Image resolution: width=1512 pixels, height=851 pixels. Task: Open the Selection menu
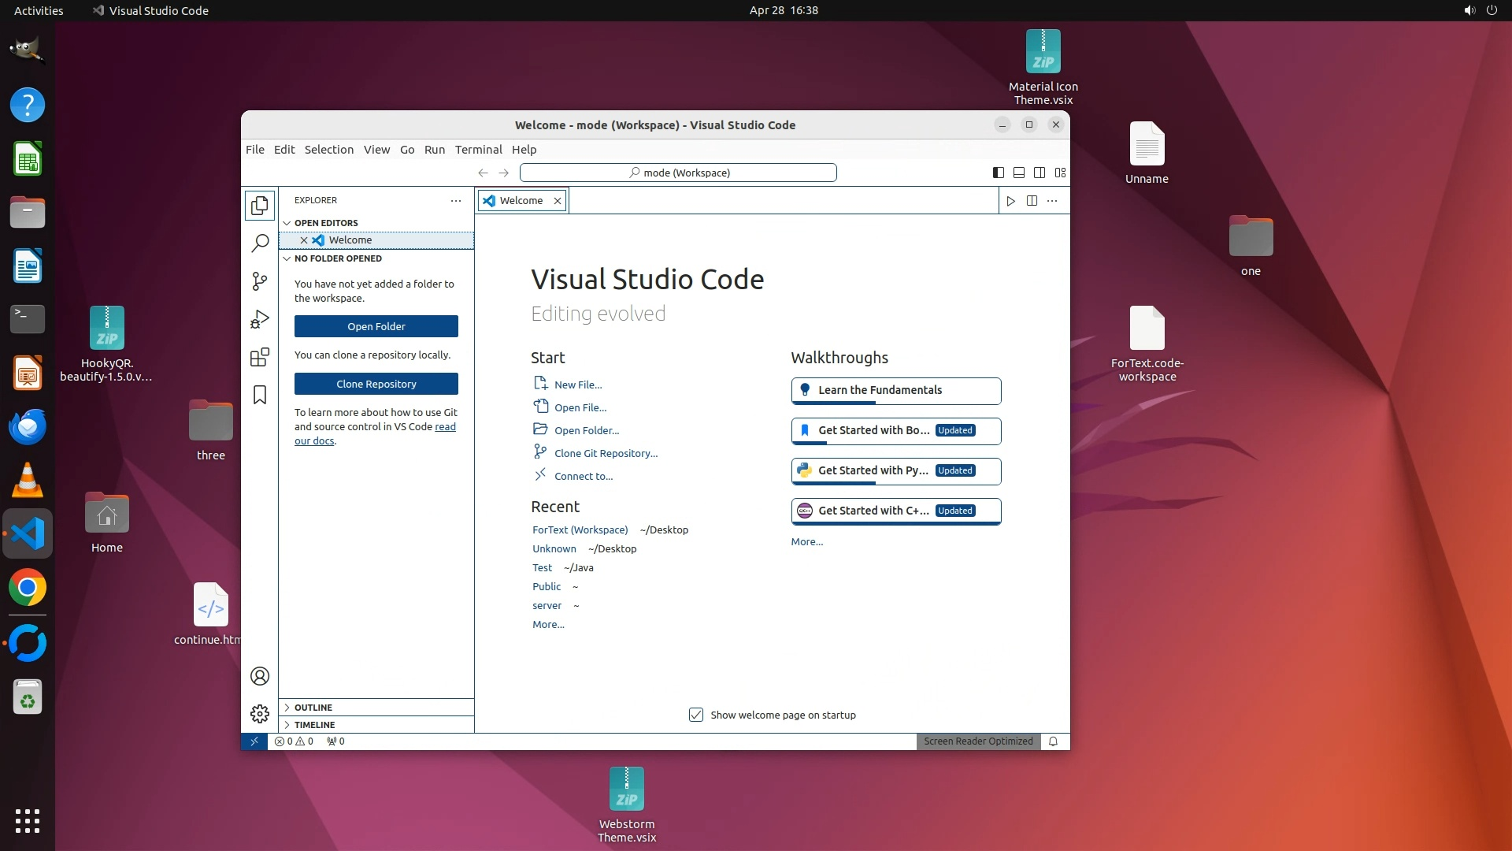coord(328,150)
